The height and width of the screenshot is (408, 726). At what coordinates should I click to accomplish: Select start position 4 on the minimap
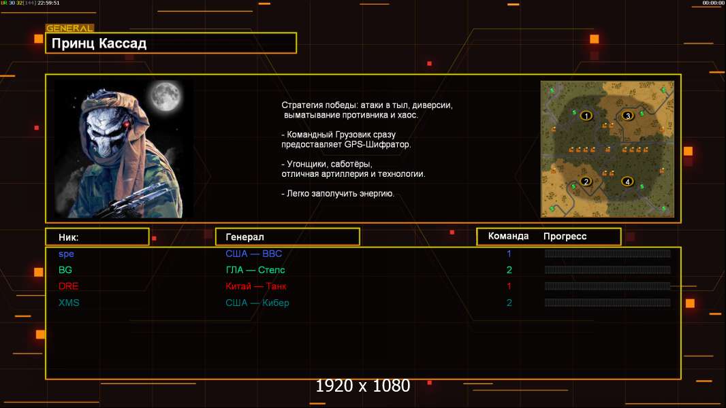(627, 182)
